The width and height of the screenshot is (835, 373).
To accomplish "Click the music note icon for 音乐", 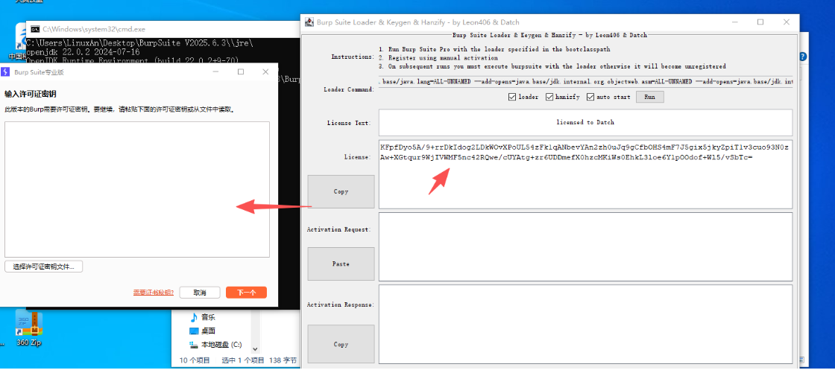I will (x=194, y=316).
